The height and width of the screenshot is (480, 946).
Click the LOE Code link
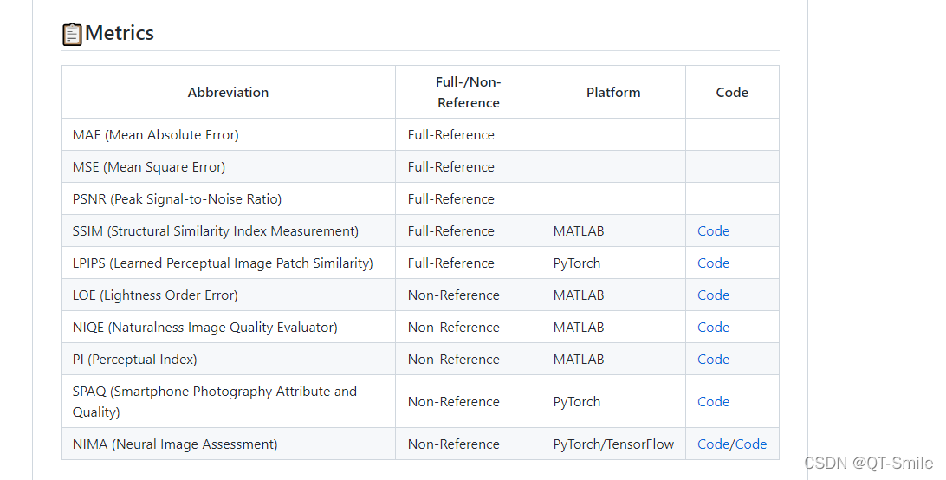[x=713, y=295]
